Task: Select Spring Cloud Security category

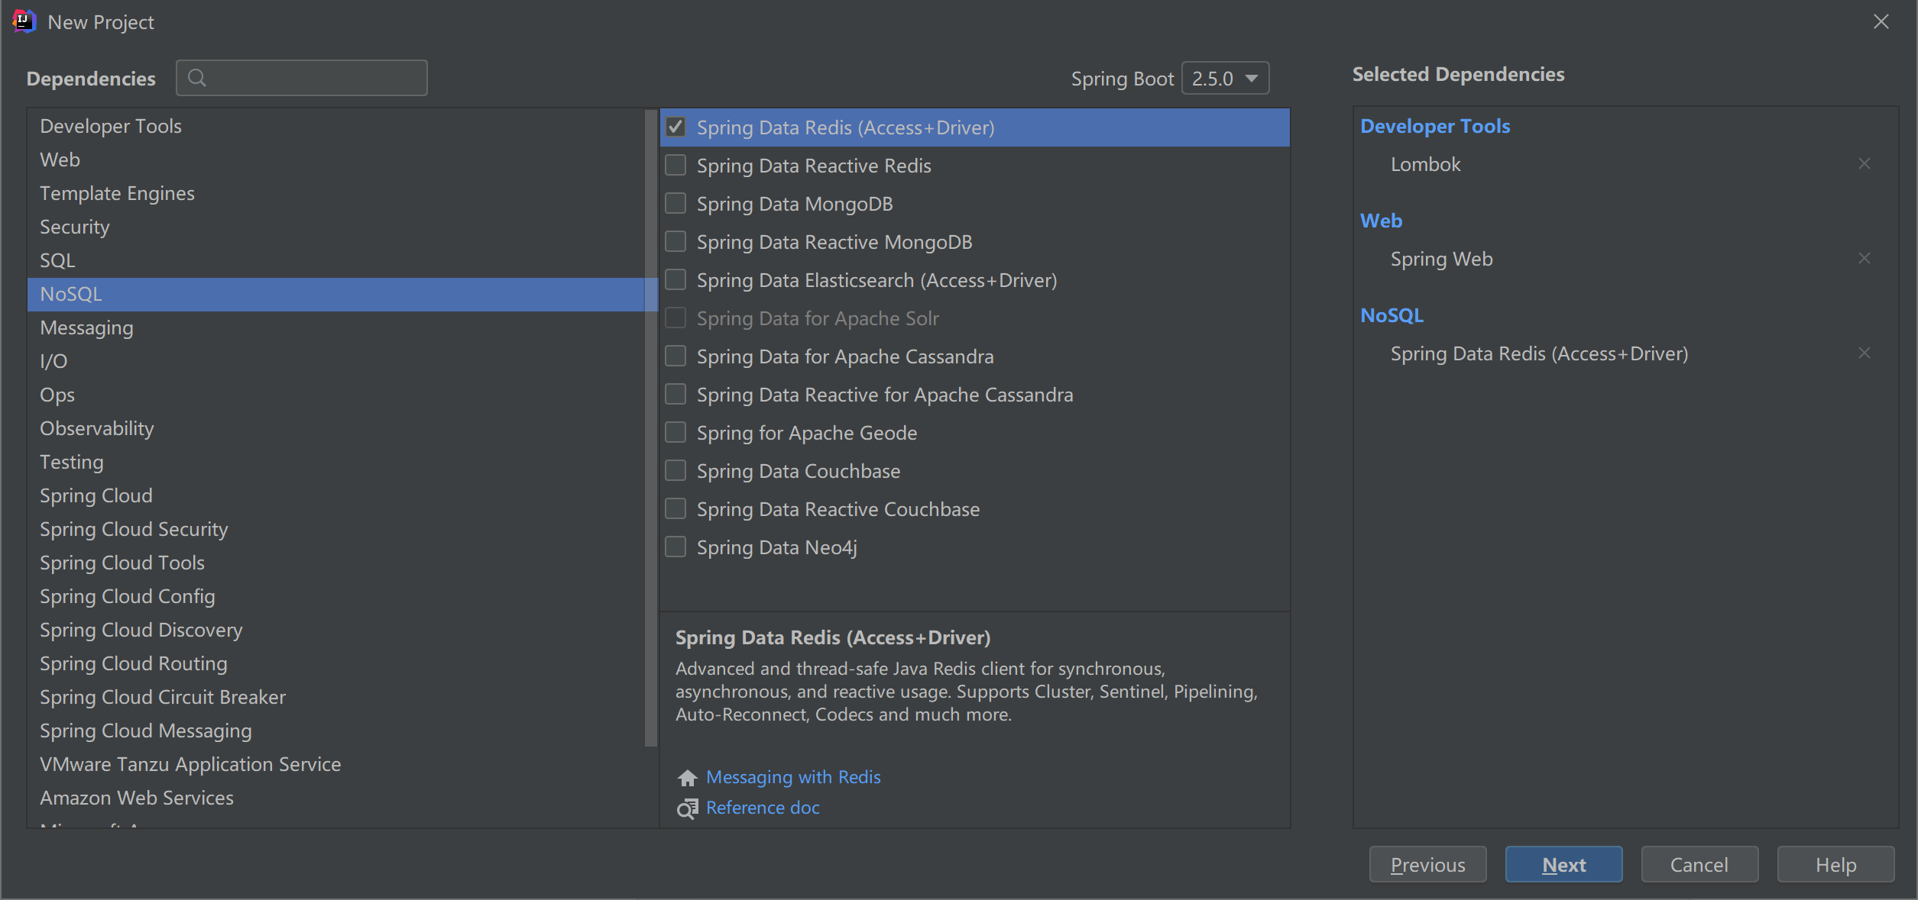Action: [x=336, y=529]
